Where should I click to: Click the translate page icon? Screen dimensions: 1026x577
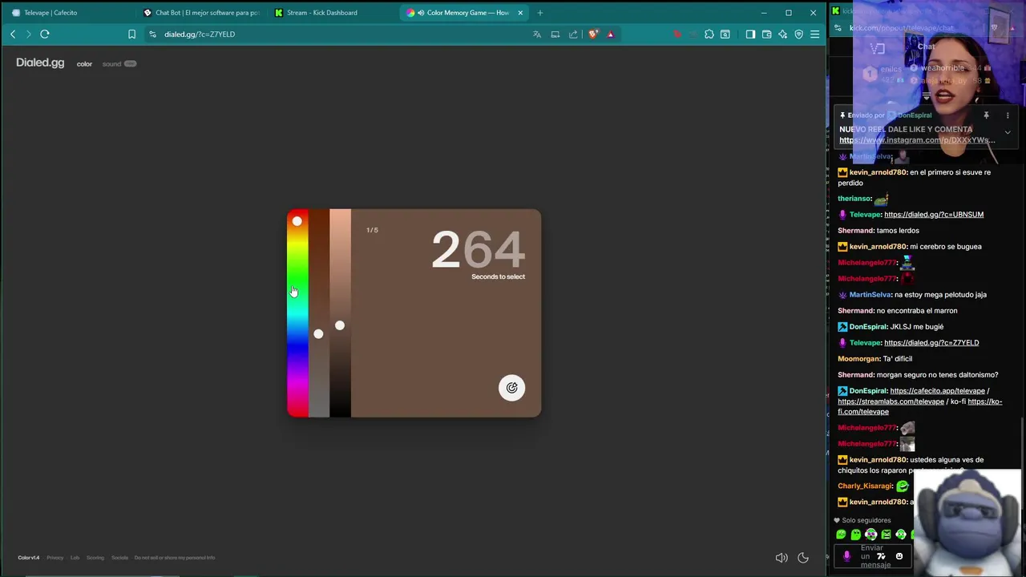click(537, 34)
